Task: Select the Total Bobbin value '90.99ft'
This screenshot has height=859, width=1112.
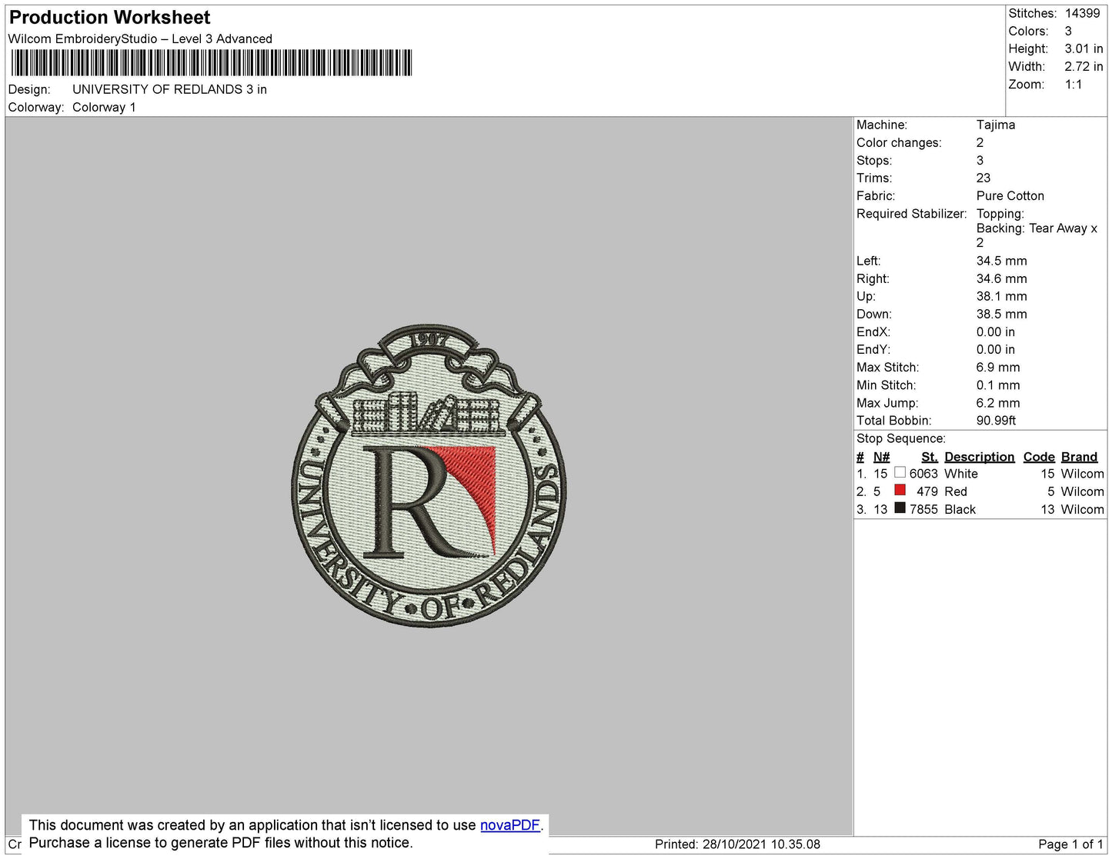Action: click(x=996, y=421)
